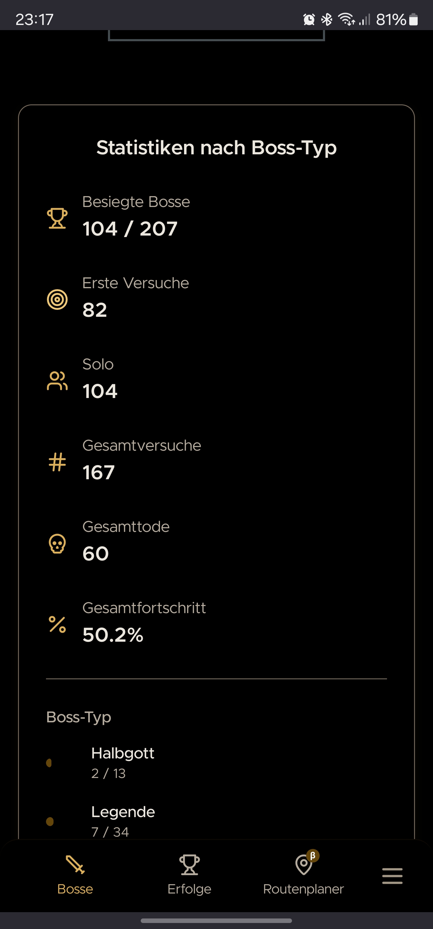433x929 pixels.
Task: Select the Legende boss type entry
Action: (216, 821)
